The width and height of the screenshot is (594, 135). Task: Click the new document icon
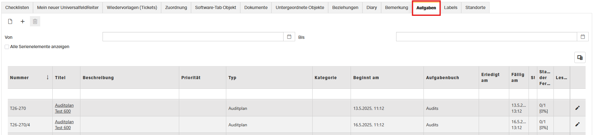[x=10, y=21]
